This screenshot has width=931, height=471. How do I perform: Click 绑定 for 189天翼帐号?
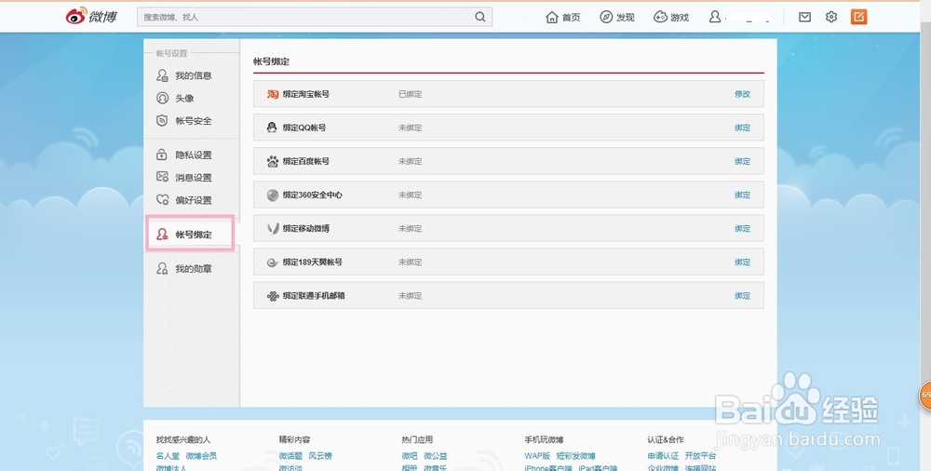742,262
